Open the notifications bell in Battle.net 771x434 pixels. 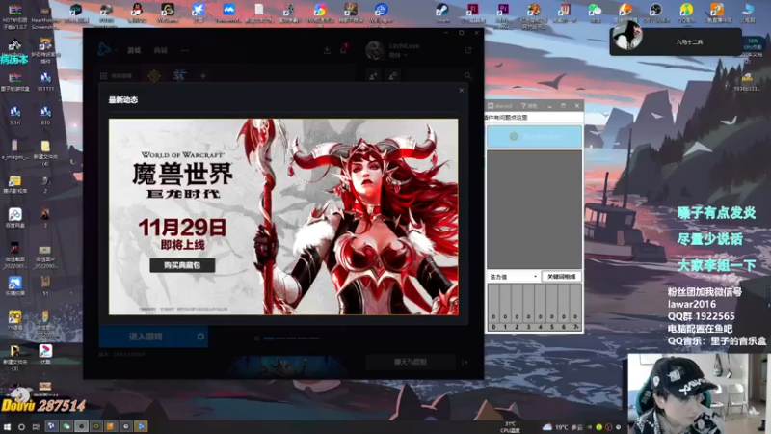(343, 50)
